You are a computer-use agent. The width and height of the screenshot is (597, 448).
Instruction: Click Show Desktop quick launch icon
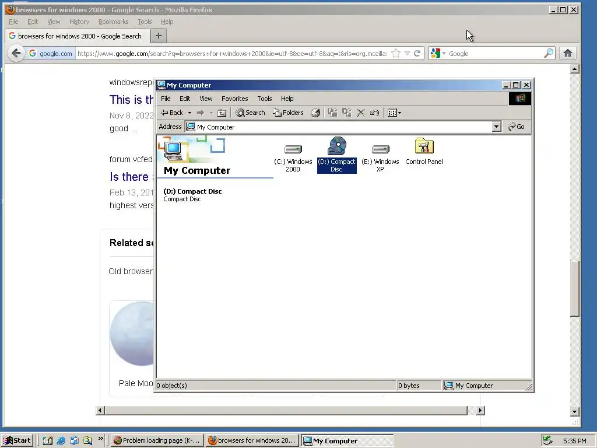47,441
